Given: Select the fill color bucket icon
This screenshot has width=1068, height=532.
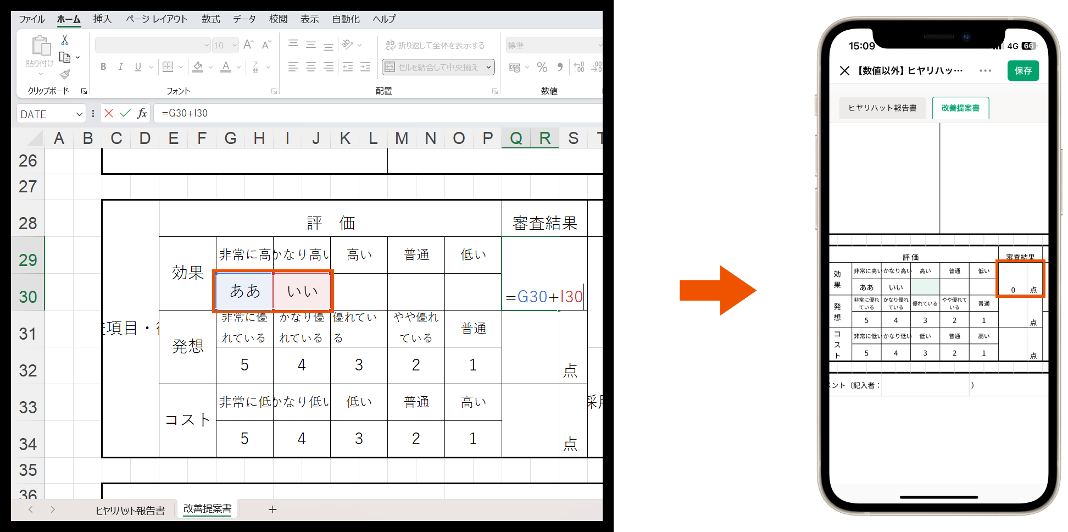Looking at the screenshot, I should [x=198, y=66].
